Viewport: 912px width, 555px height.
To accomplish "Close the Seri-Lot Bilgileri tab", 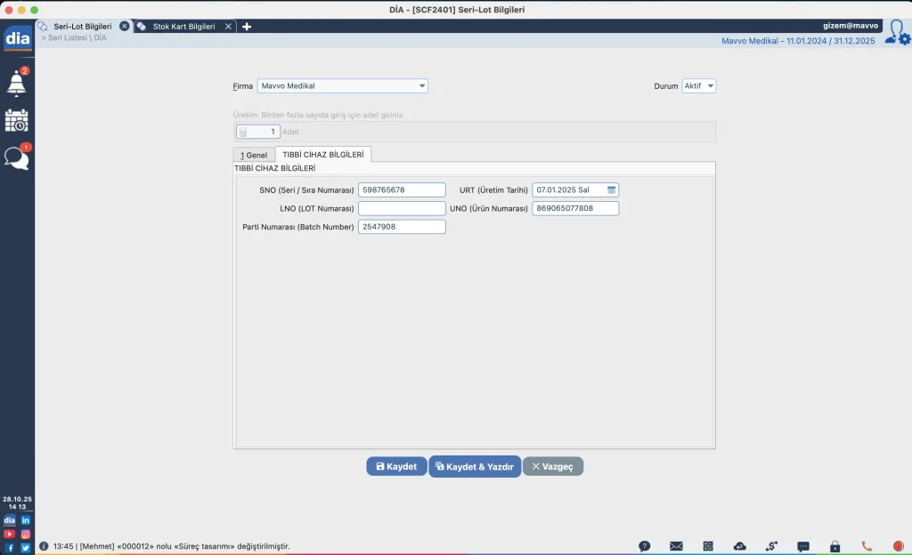I will pos(125,27).
